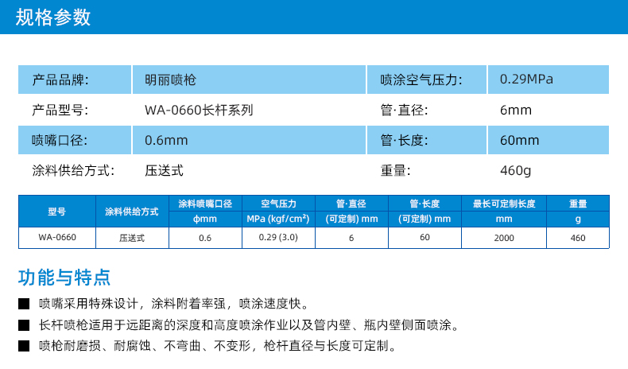This screenshot has height=369, width=628.
Task: Click the WA-0660 table cell
Action: tap(57, 237)
